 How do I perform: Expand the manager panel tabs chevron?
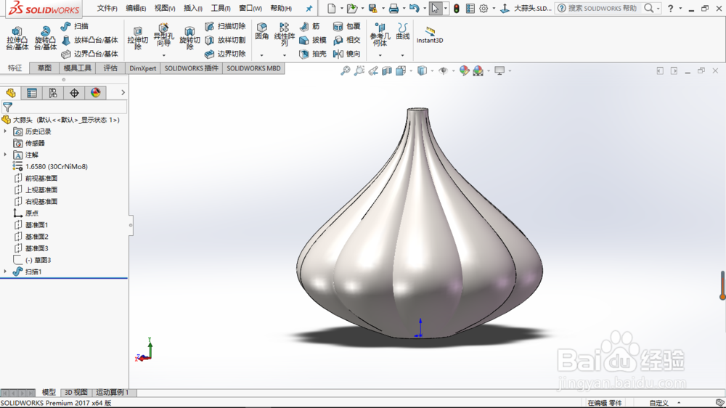(123, 93)
